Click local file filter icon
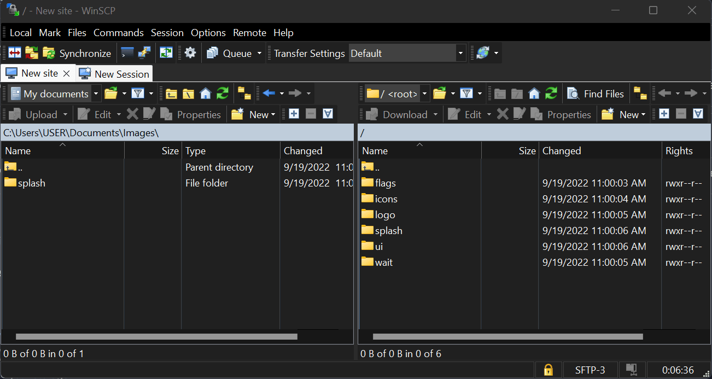 [x=138, y=94]
